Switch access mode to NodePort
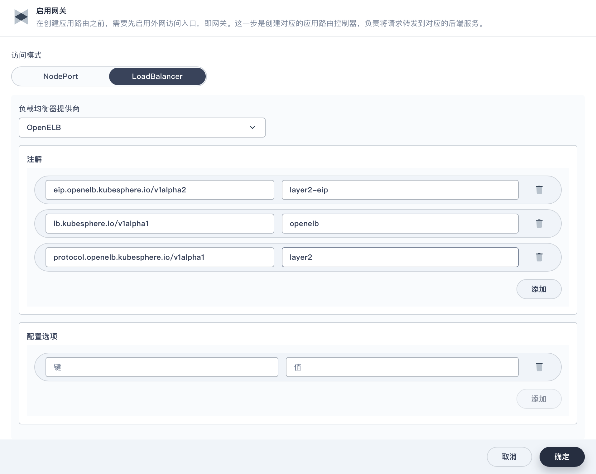This screenshot has width=596, height=474. tap(60, 76)
